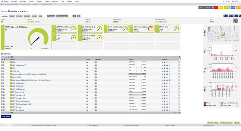Click the Memory: RAM sensor status icon
This screenshot has width=241, height=131.
(11, 77)
